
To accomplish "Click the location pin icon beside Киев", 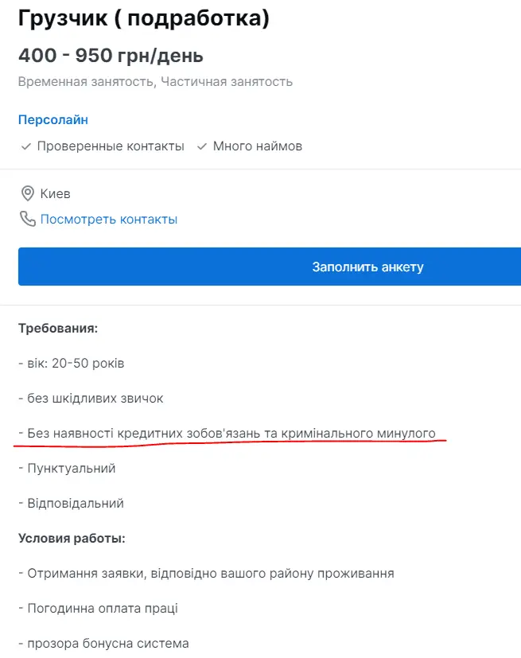I will [28, 193].
